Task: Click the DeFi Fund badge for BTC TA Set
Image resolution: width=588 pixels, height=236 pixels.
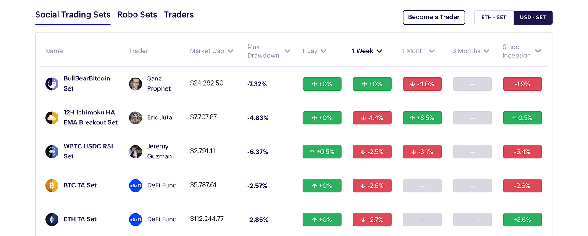Action: tap(135, 185)
